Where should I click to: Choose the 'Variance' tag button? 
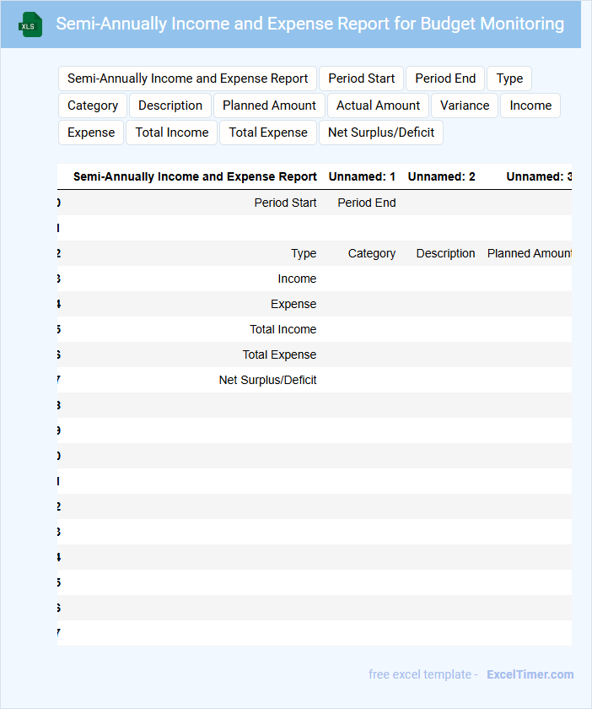[465, 106]
